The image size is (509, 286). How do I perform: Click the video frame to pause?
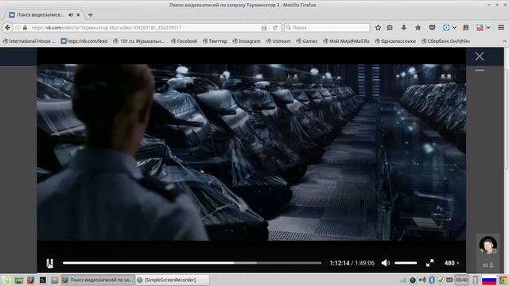point(251,153)
